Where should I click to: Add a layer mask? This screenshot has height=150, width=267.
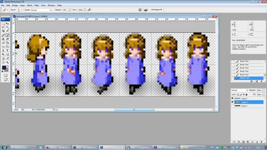tap(243, 142)
